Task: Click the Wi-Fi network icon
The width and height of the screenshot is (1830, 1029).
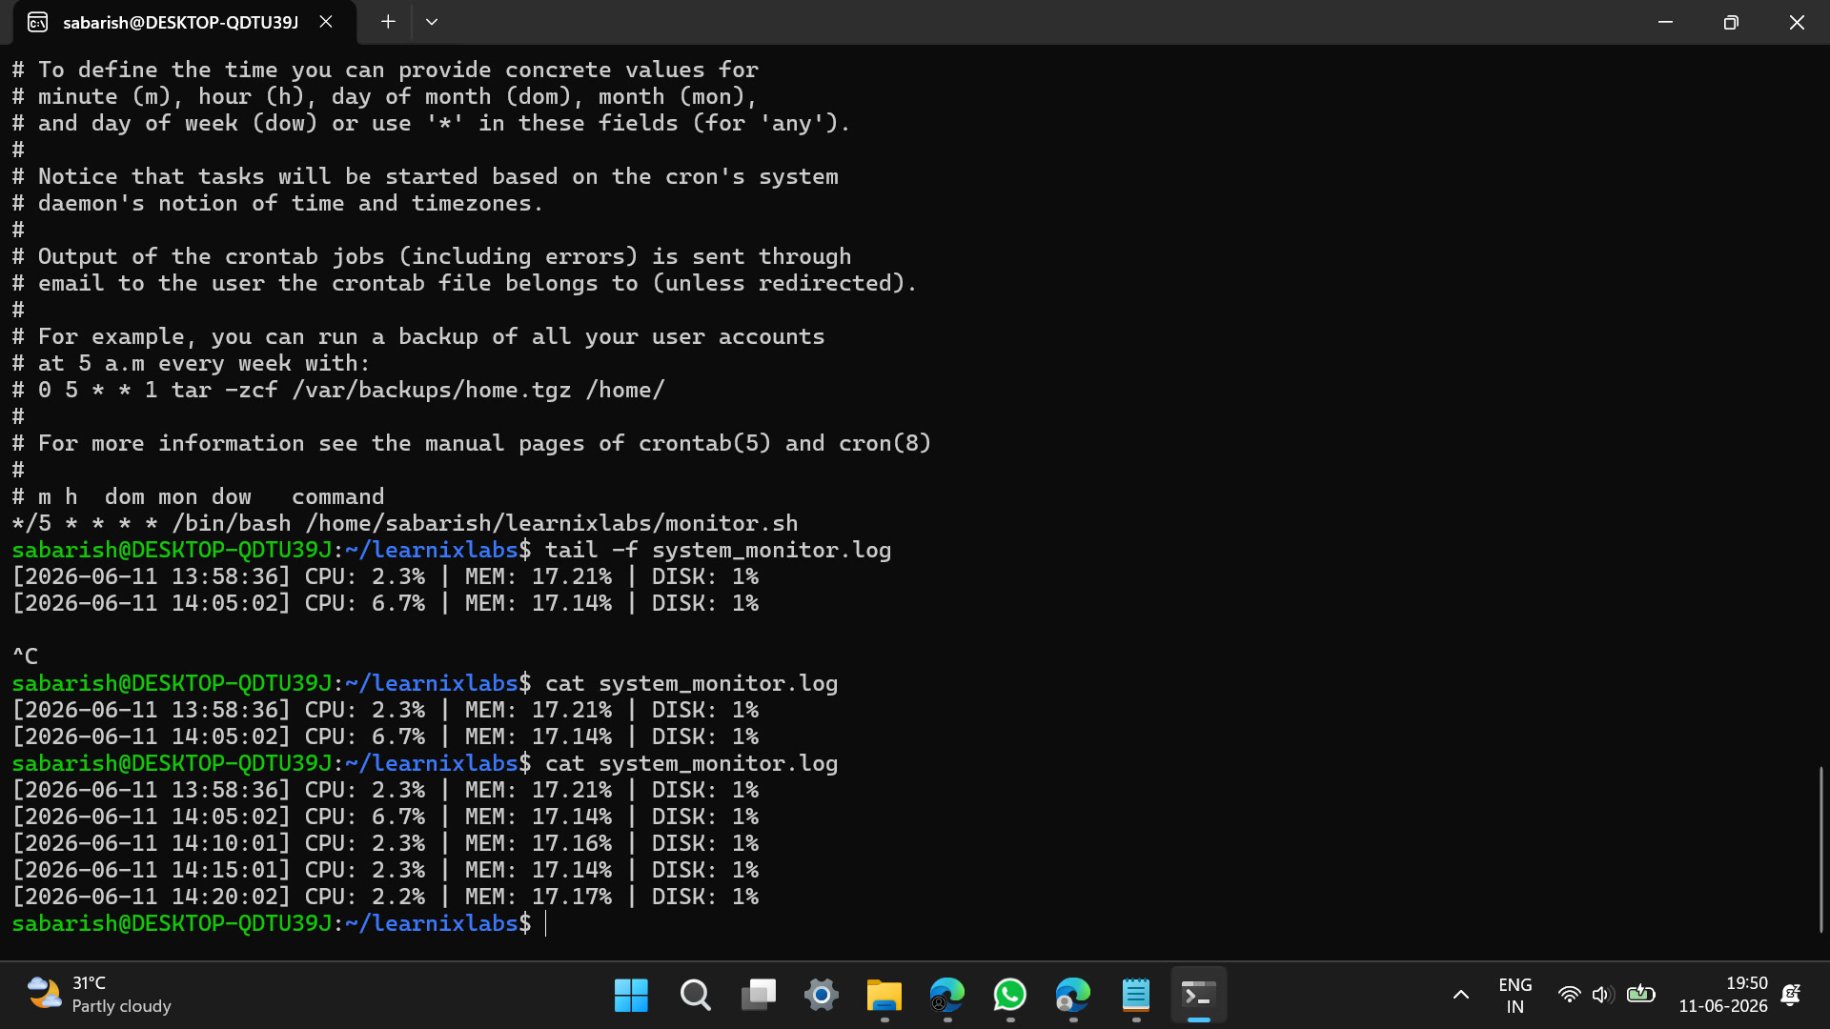Action: pyautogui.click(x=1569, y=995)
